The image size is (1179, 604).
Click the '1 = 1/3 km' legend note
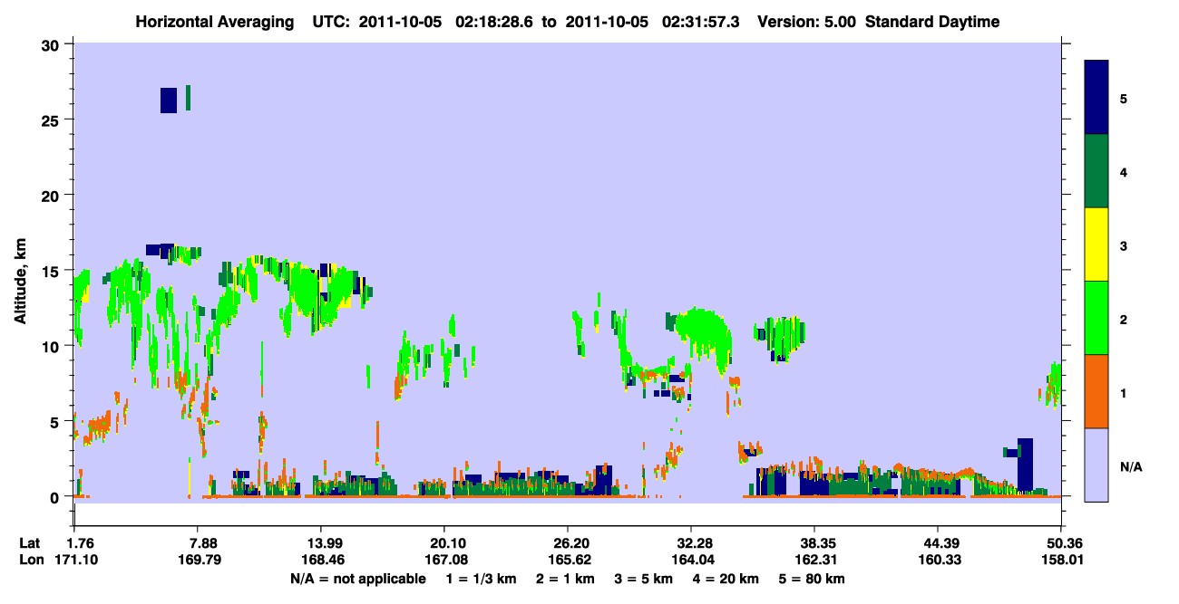pyautogui.click(x=483, y=579)
